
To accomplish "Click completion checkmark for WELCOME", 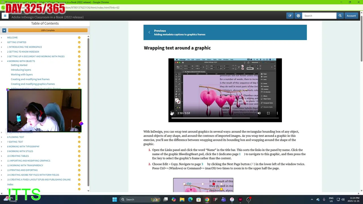I will coord(79,37).
